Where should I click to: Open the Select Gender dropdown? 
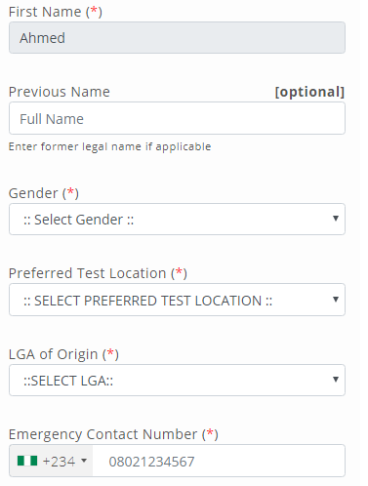(177, 220)
